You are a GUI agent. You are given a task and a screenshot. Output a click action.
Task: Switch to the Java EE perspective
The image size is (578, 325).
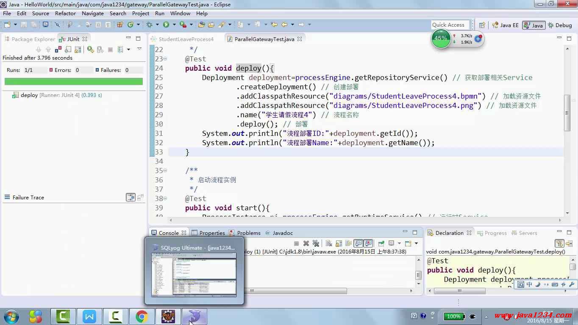[505, 25]
